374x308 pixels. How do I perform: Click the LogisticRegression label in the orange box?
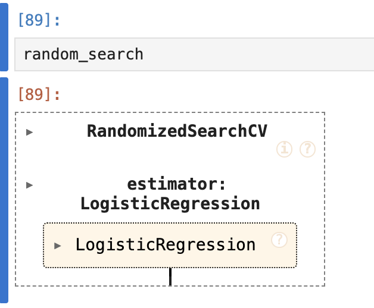[165, 244]
